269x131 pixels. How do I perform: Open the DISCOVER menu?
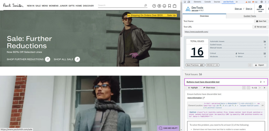click(88, 6)
